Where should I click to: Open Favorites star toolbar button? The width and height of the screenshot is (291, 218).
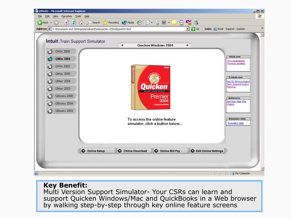111,23
